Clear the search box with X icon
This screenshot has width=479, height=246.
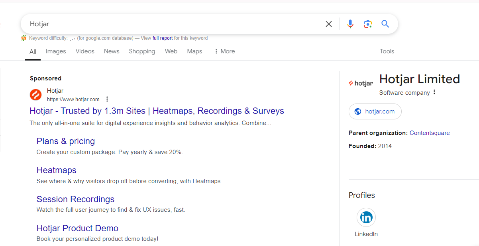pos(329,24)
